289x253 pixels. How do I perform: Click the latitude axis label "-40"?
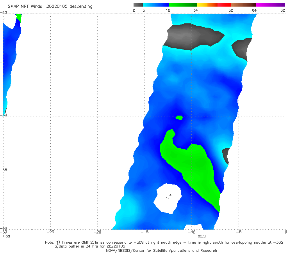(4, 228)
